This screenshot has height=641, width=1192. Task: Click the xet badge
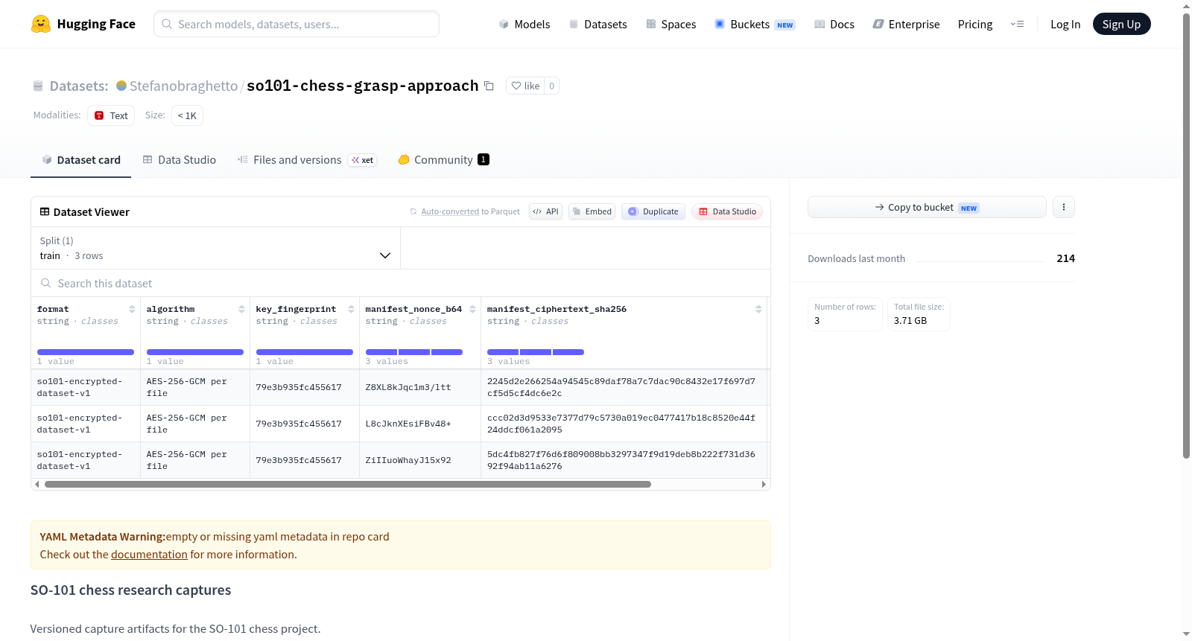(363, 160)
